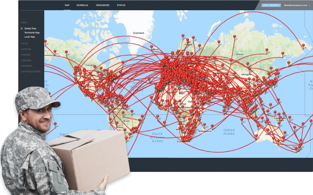Go to the STATUS tab
This screenshot has height=195, width=313.
121,5
